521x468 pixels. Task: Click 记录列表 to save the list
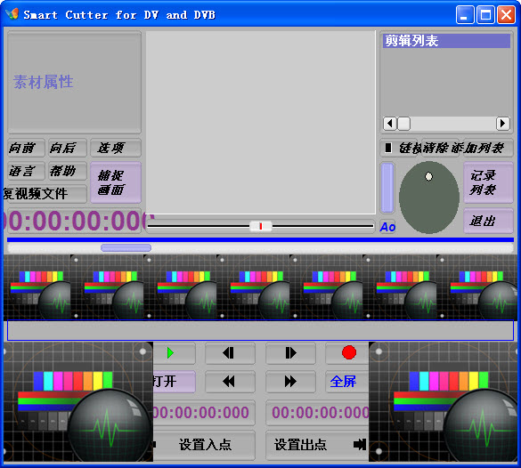coord(488,182)
